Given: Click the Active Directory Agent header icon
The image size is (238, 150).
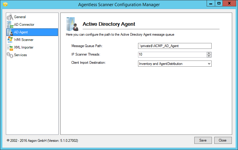Looking at the screenshot, I should 72,24.
